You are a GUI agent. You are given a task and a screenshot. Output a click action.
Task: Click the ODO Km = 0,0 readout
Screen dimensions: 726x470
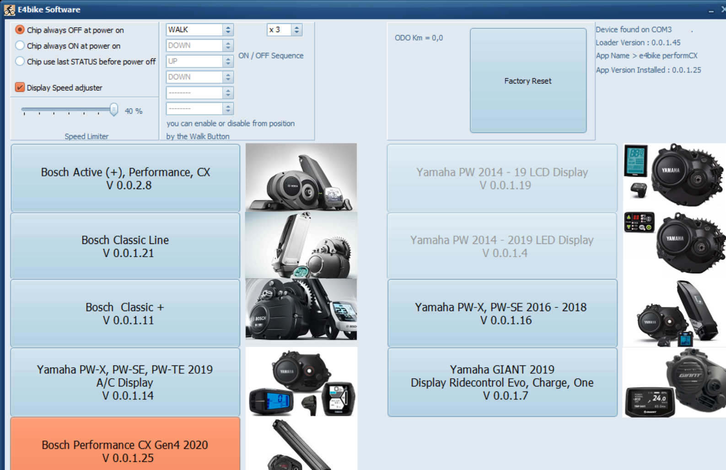pyautogui.click(x=419, y=38)
